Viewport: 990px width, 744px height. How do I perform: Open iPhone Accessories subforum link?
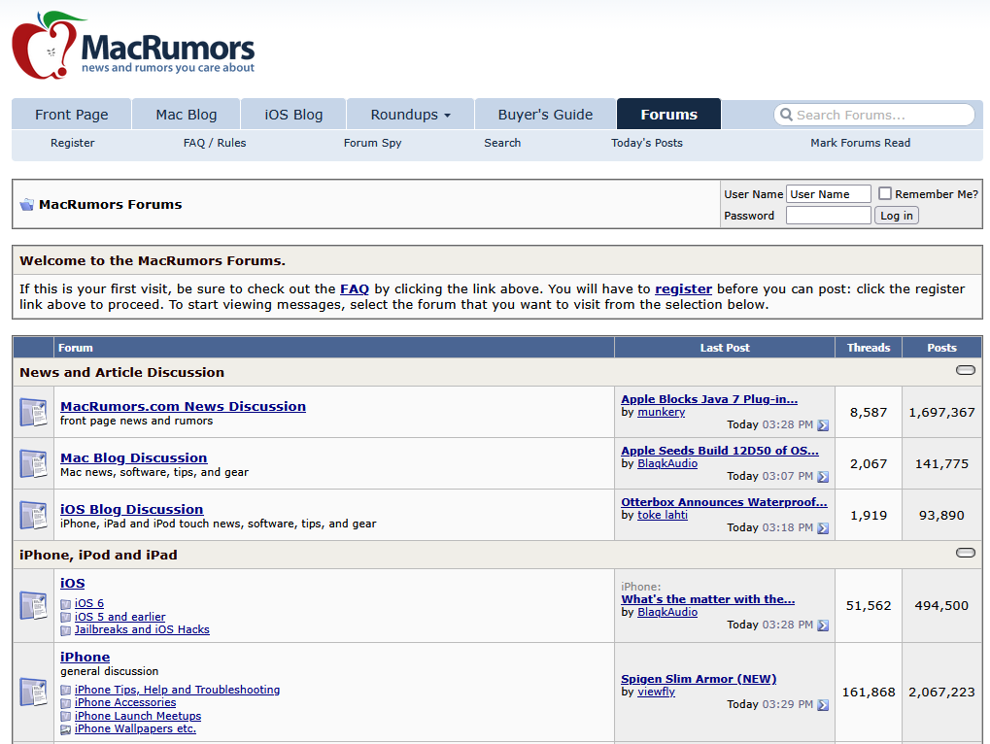point(125,702)
